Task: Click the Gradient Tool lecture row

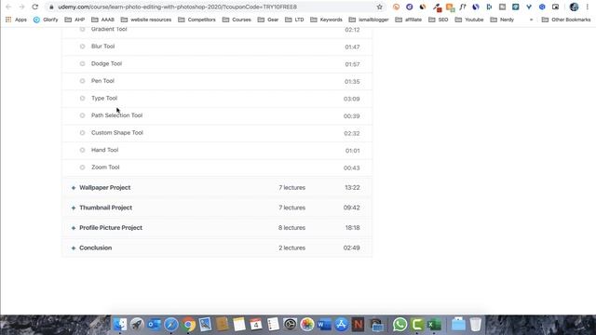Action: pos(217,31)
